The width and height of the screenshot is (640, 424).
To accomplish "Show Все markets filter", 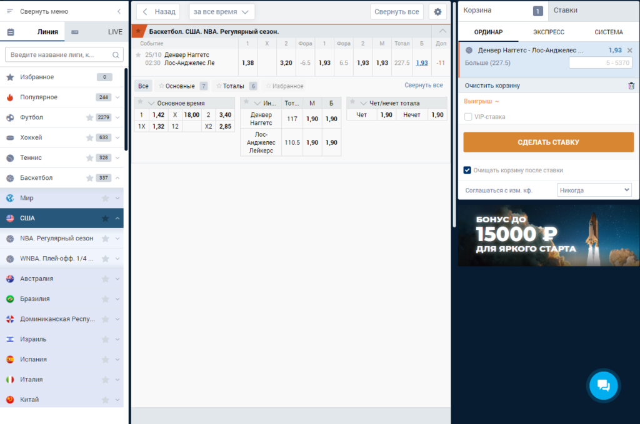I will 143,86.
